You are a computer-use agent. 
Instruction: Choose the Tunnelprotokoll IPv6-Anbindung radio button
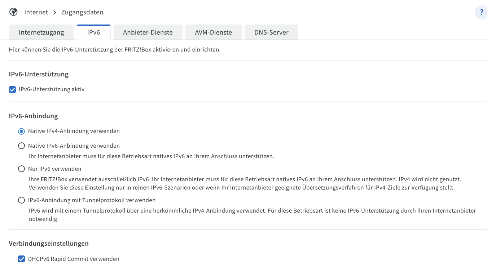click(22, 200)
